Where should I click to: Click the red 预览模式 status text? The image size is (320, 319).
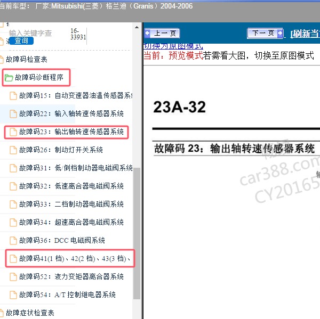pyautogui.click(x=186, y=55)
